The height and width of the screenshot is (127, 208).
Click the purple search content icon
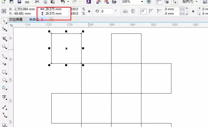89,2
